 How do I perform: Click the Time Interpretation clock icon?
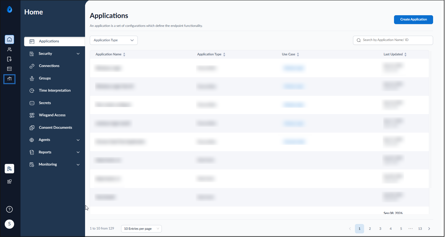[x=32, y=91]
